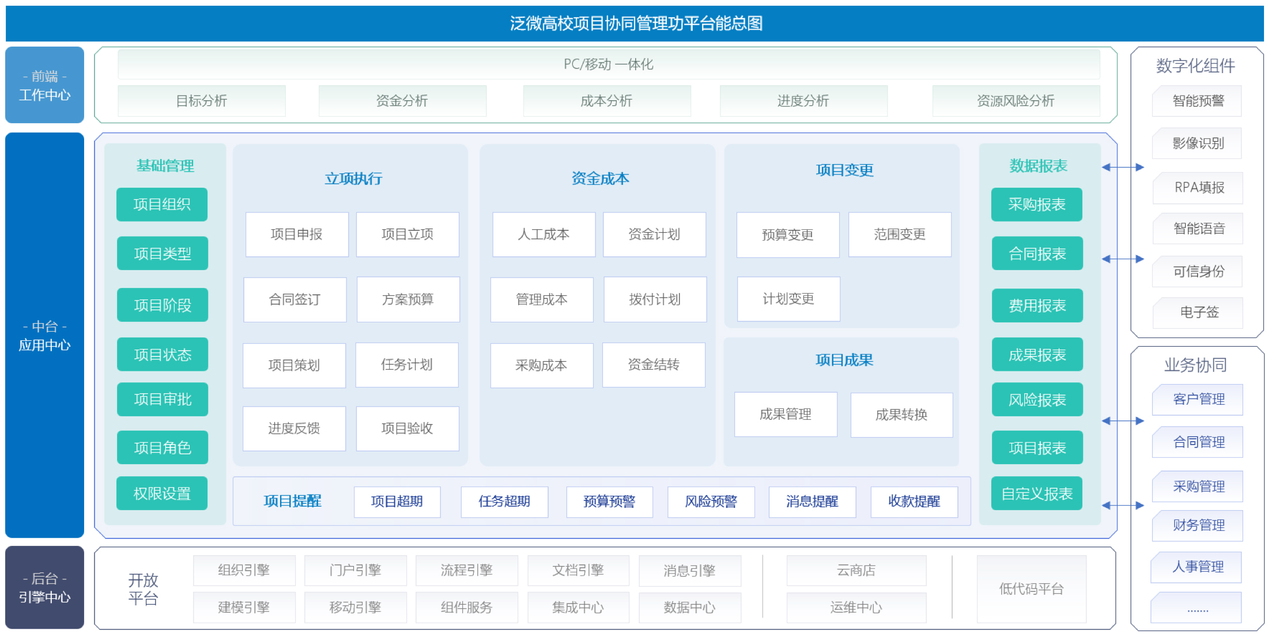Open 智能预警 digital component
Image resolution: width=1268 pixels, height=634 pixels.
1198,101
